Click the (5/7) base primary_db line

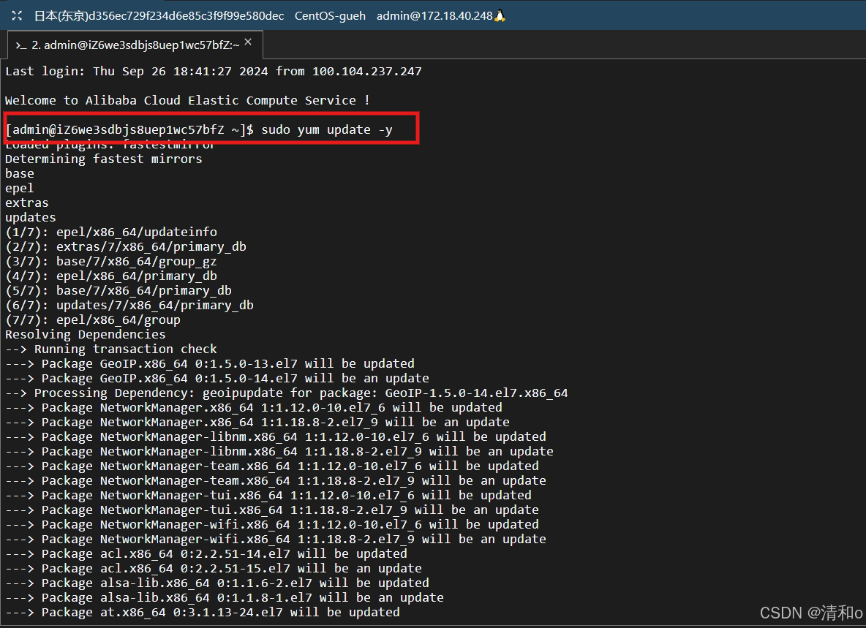click(x=118, y=290)
